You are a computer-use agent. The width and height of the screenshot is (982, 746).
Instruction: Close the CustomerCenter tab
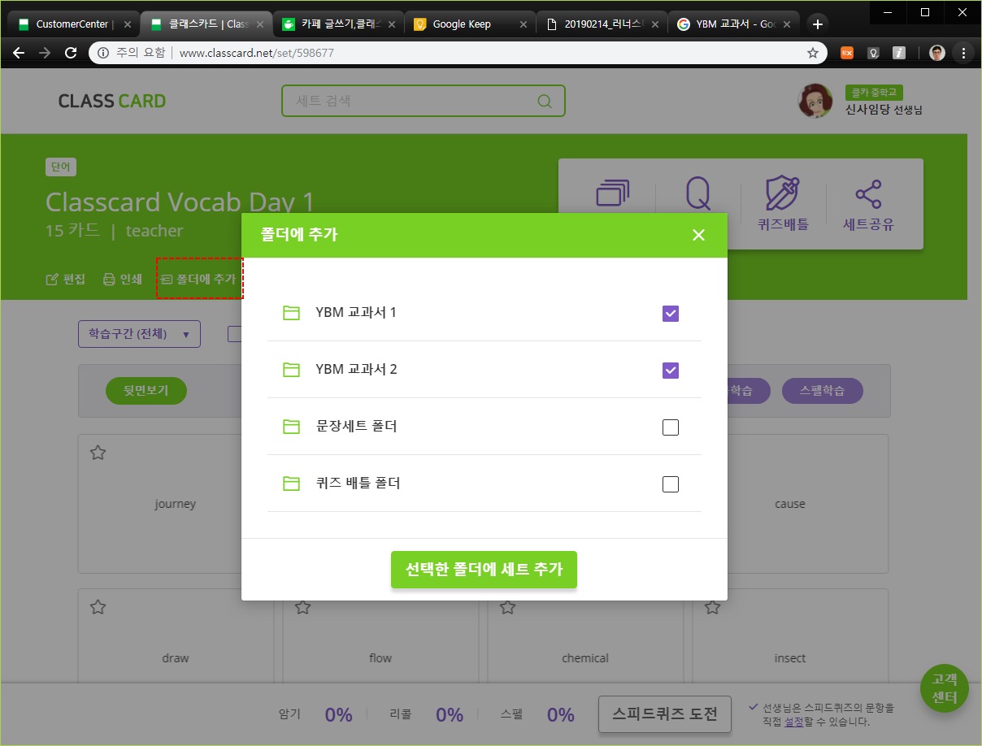128,24
